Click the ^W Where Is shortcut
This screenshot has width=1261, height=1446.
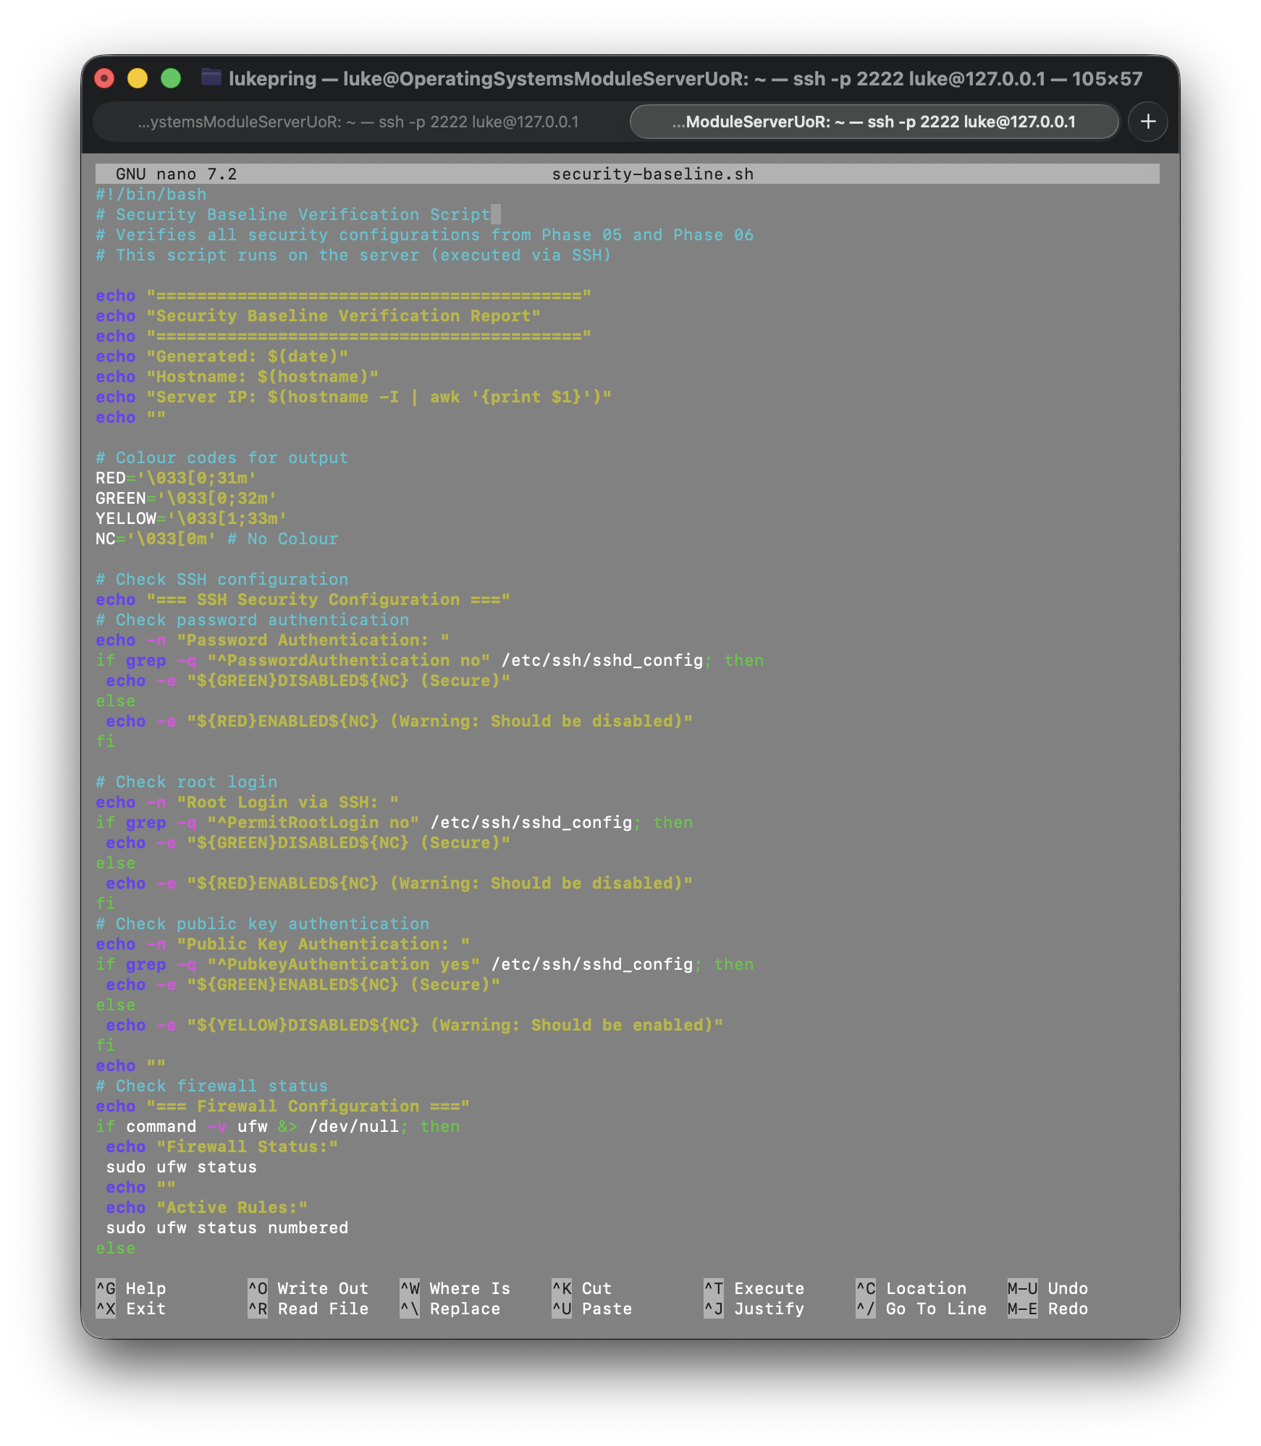coord(455,1288)
